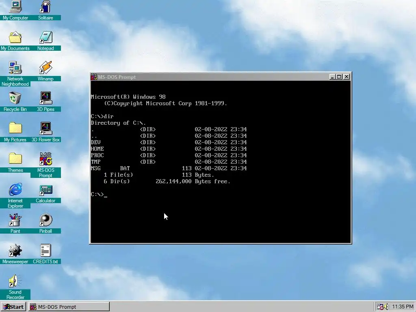Click the MS-DOS Prompt title bar icon

94,77
